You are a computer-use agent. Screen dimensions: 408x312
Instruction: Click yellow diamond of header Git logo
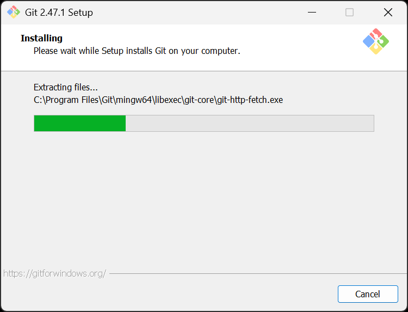tap(376, 48)
